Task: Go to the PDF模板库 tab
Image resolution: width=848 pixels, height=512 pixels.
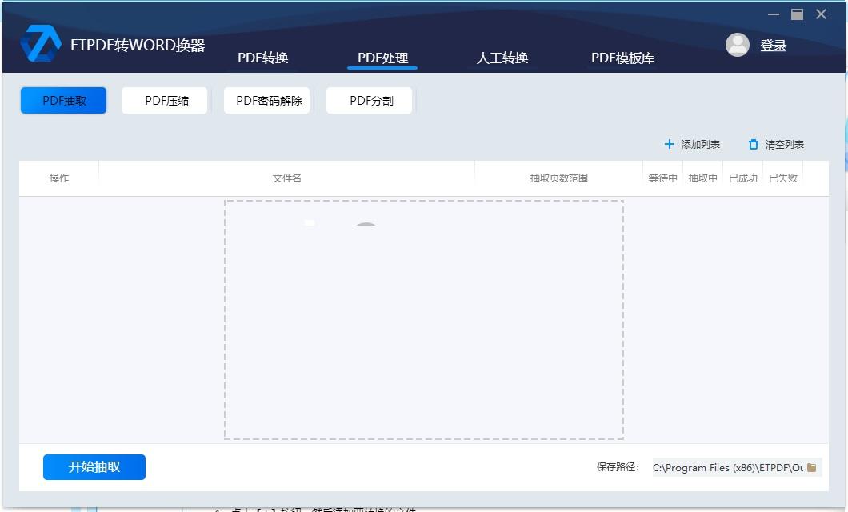Action: [x=622, y=58]
